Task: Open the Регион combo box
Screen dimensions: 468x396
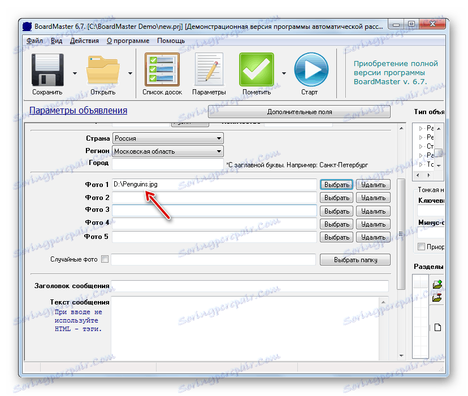Action: [x=168, y=151]
